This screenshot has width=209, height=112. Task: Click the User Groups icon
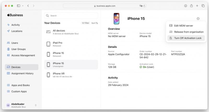8,49
